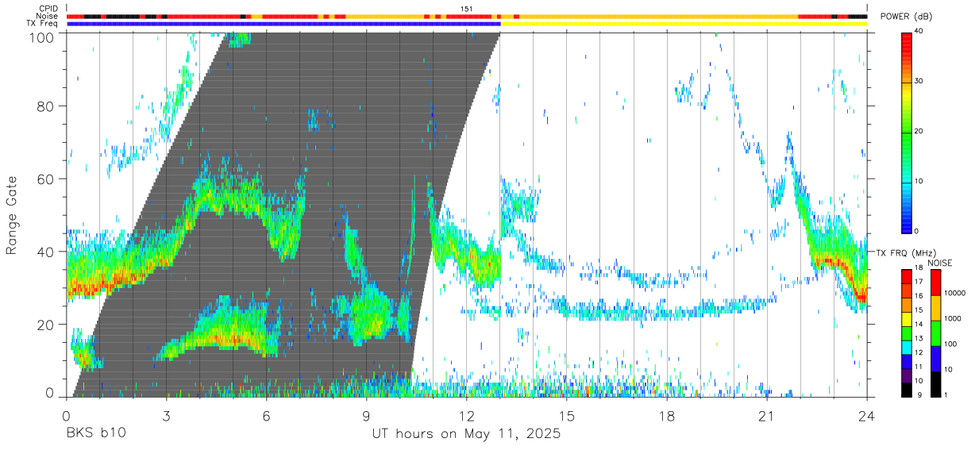Click the x-axis tick label '9'

(366, 415)
